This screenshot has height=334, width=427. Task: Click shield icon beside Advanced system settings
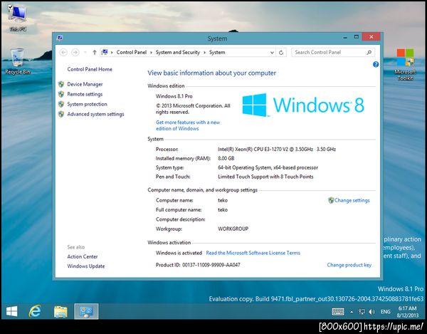tap(61, 114)
